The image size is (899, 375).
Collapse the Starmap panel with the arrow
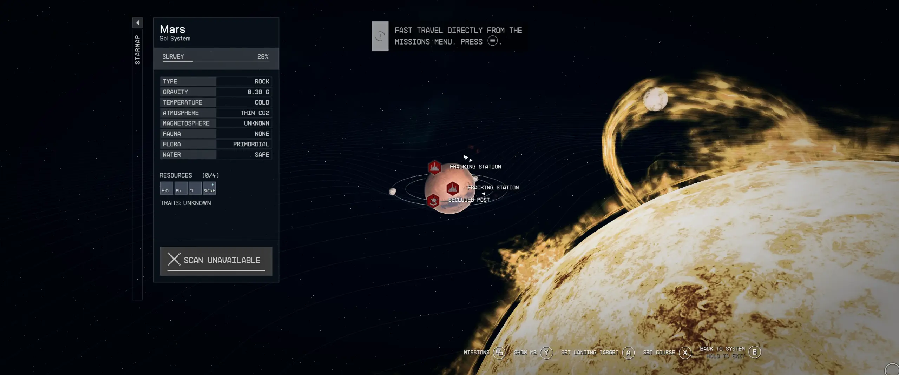point(137,23)
